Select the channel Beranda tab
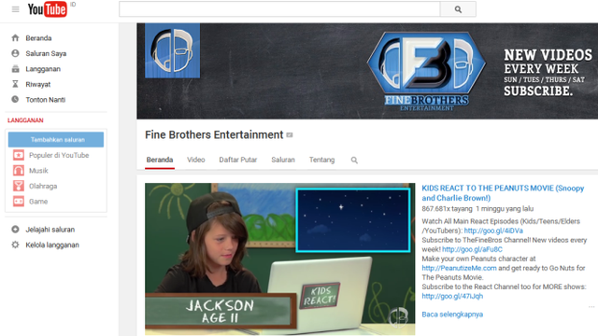Image resolution: width=598 pixels, height=336 pixels. [x=160, y=160]
